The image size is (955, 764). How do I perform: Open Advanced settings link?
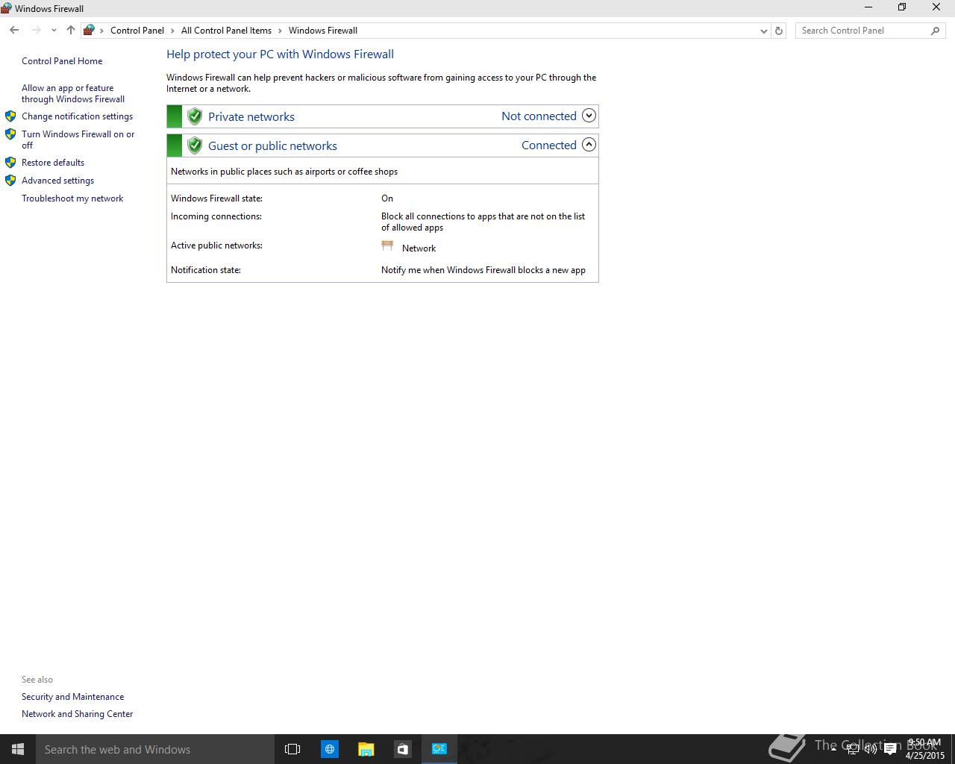(57, 181)
